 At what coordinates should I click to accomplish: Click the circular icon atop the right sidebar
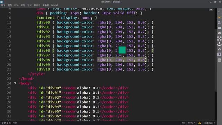[219, 11]
